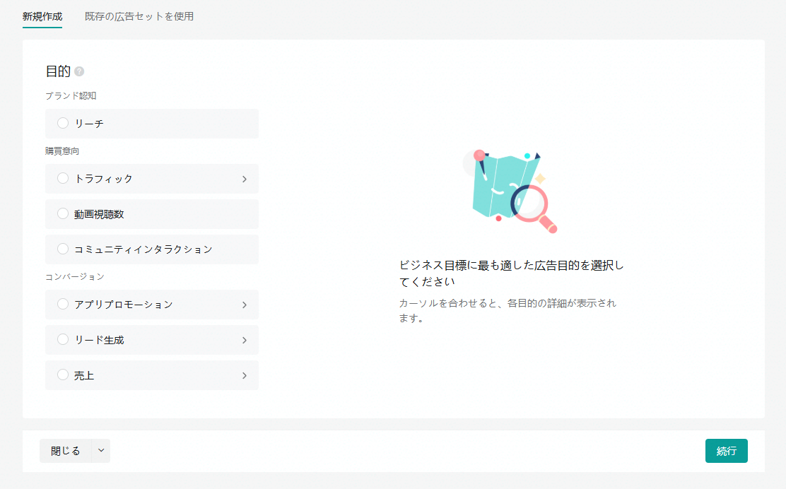Click the help icon beside 目的

pos(79,71)
